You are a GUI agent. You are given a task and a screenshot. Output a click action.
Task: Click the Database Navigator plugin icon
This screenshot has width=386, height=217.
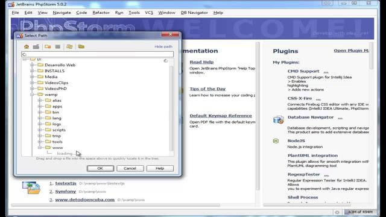tap(279, 119)
